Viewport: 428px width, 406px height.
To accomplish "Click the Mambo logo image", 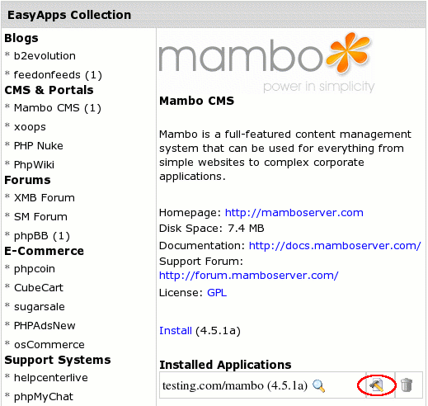I will click(x=266, y=63).
